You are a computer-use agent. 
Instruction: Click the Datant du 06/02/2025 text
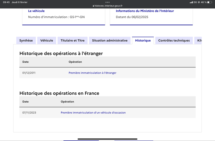(x=132, y=17)
